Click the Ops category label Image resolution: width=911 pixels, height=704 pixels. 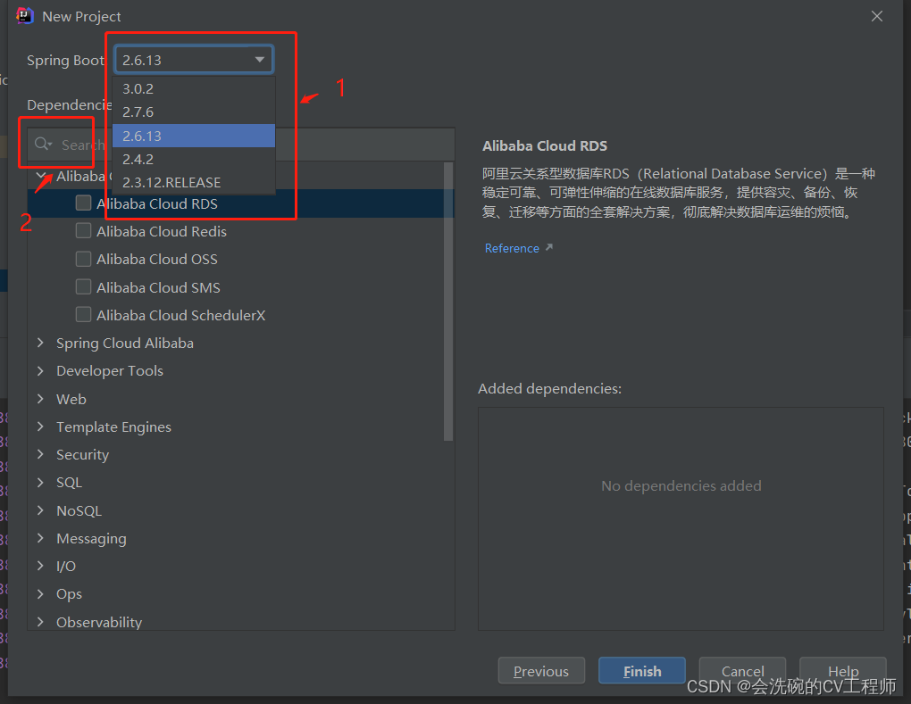pyautogui.click(x=69, y=594)
